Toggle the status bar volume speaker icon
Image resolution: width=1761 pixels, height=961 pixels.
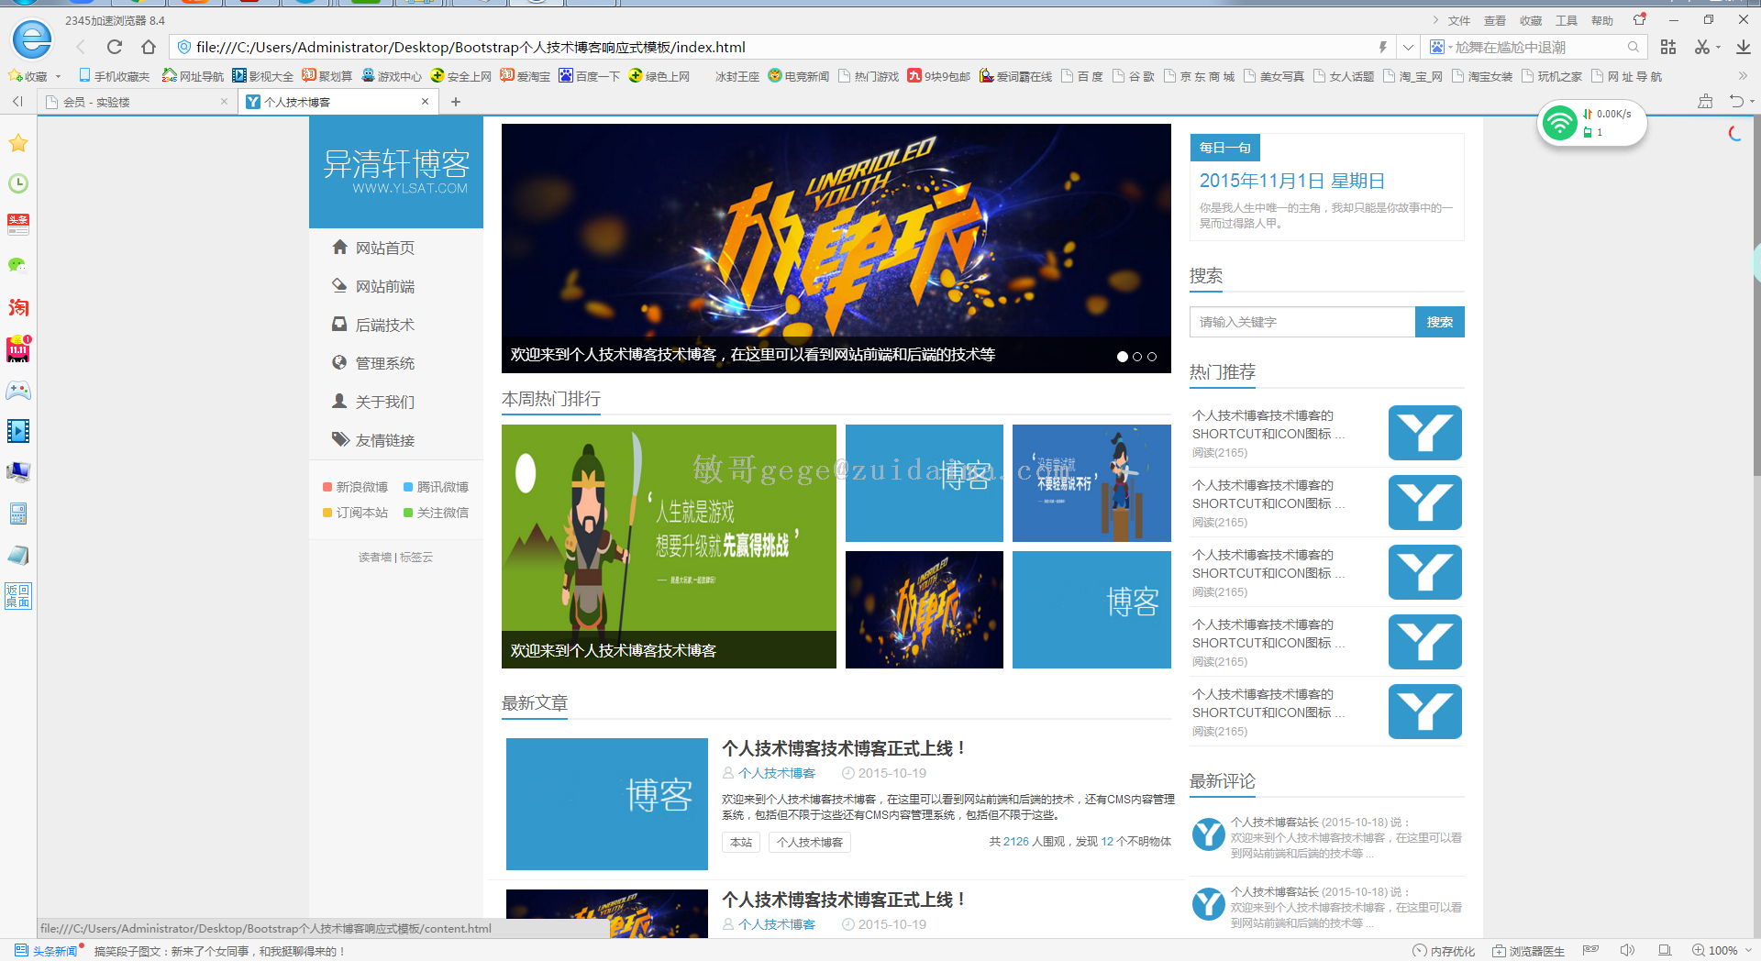pyautogui.click(x=1627, y=950)
